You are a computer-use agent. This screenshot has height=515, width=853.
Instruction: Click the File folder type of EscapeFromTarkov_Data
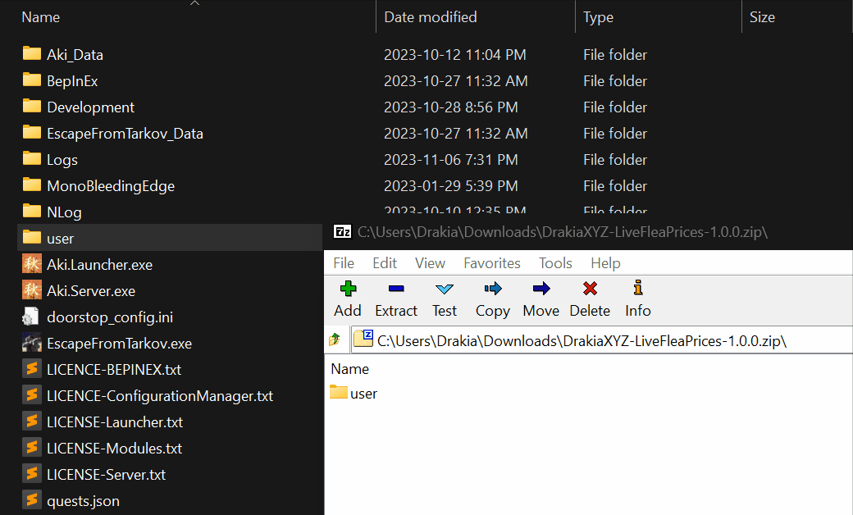pyautogui.click(x=615, y=133)
